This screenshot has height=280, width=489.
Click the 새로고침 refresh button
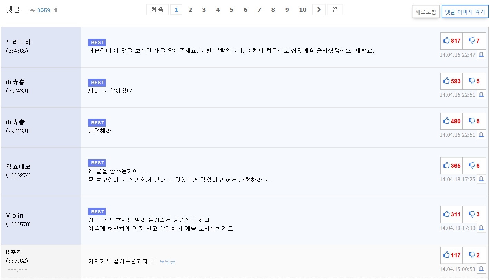point(426,12)
